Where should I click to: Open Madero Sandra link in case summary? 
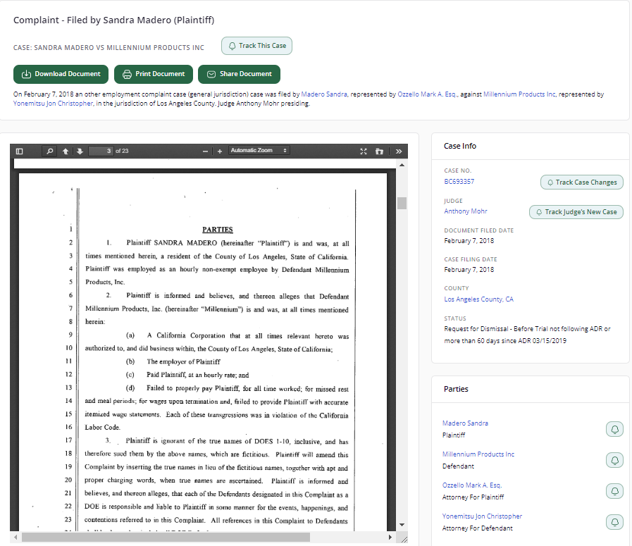click(324, 94)
